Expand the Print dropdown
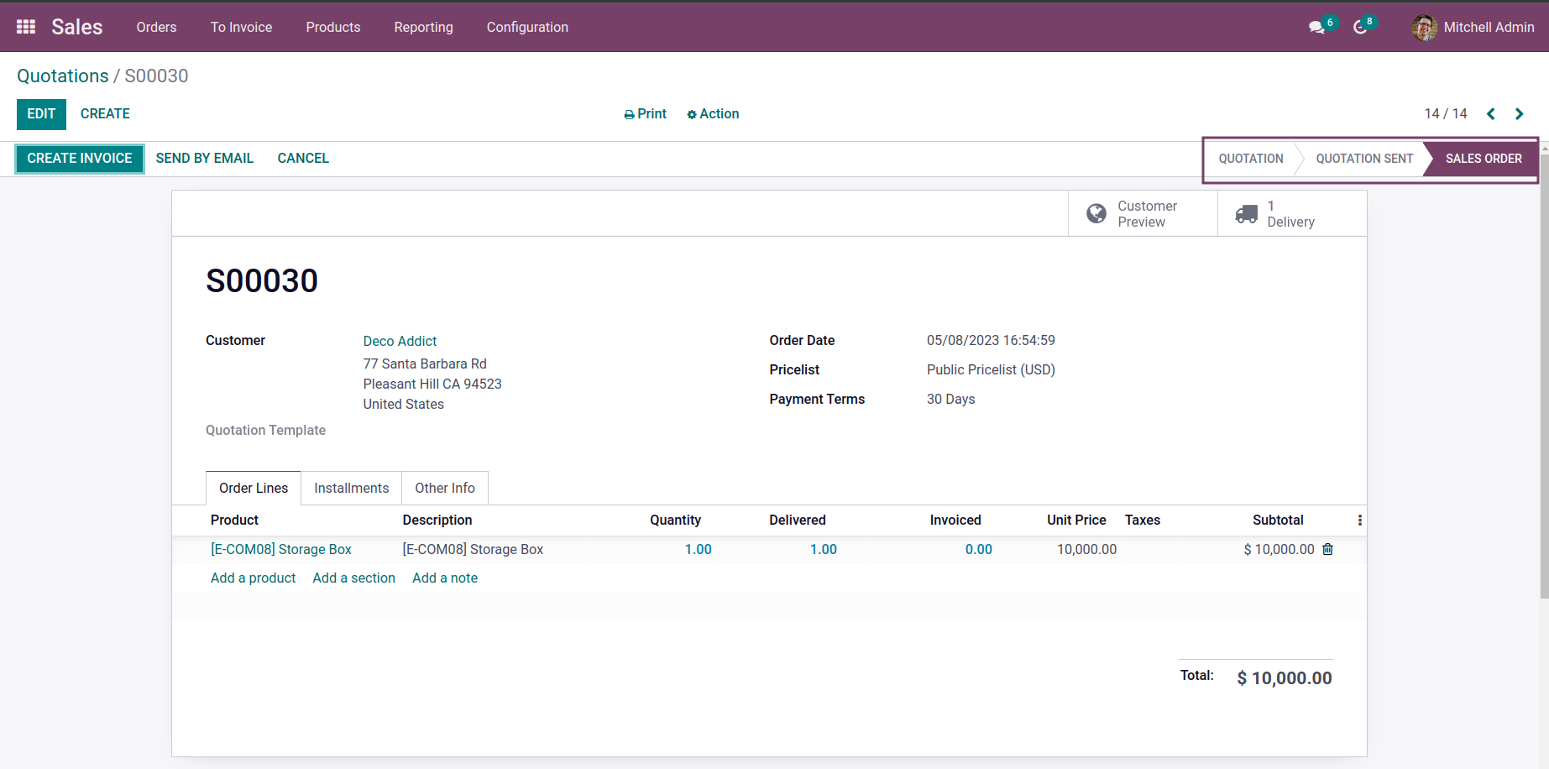Viewport: 1549px width, 769px height. (x=645, y=114)
